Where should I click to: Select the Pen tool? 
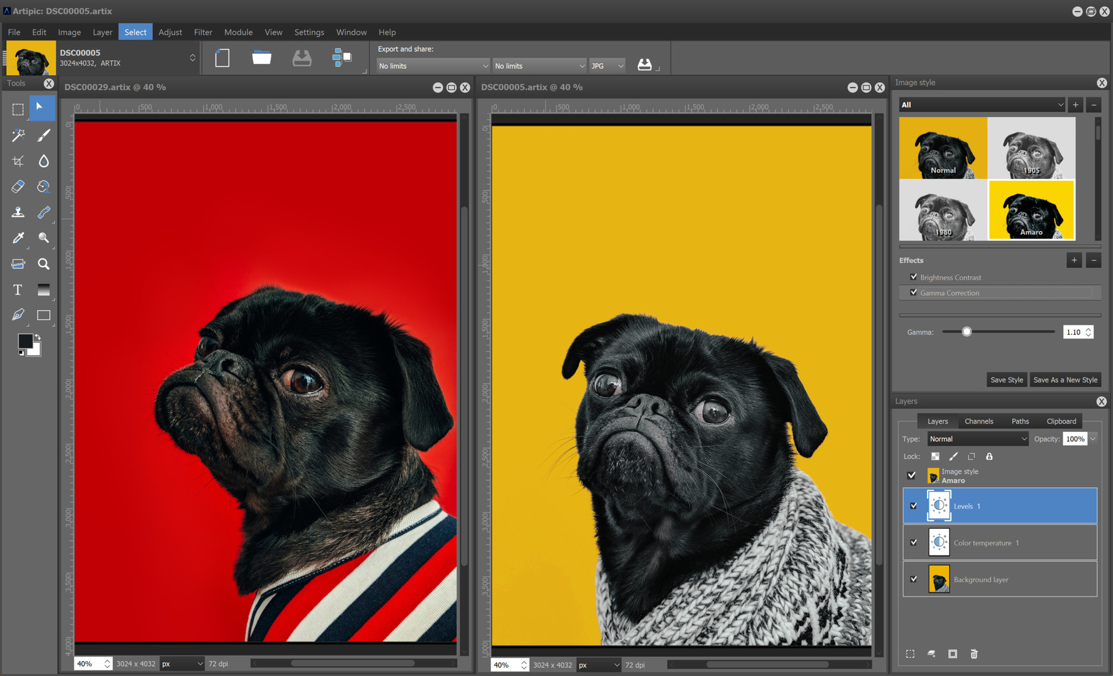(18, 315)
